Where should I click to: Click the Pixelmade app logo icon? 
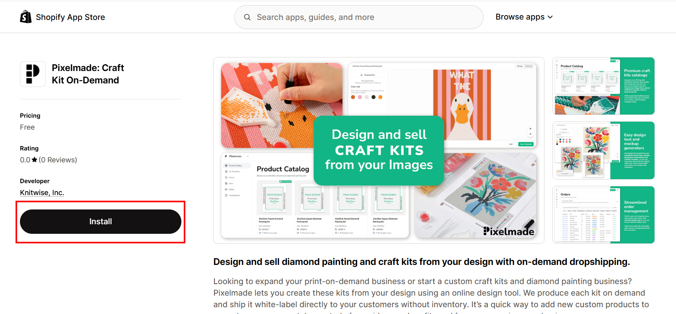[x=33, y=74]
